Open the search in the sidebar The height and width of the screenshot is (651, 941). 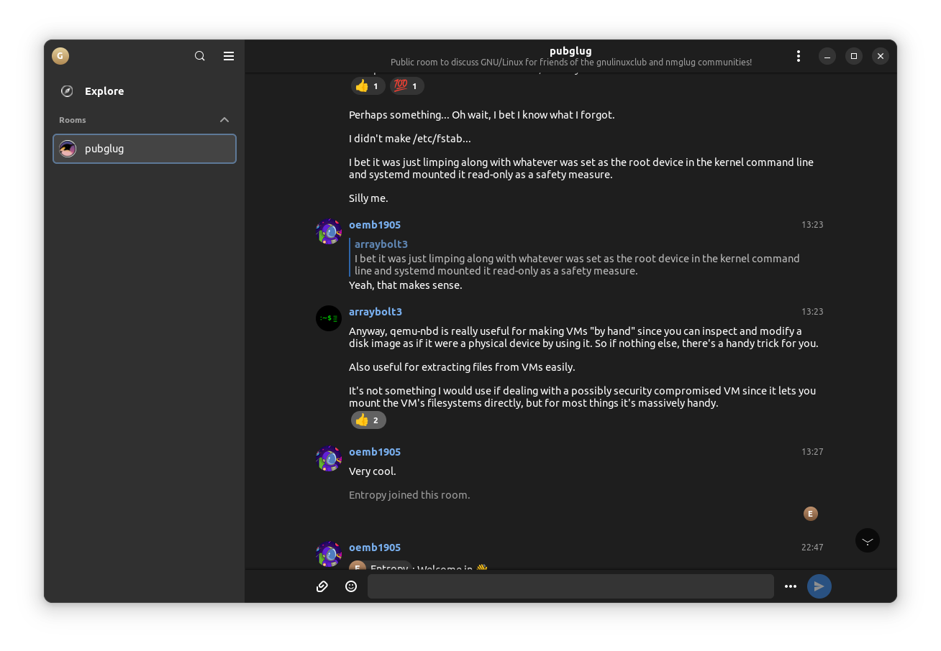click(x=199, y=55)
